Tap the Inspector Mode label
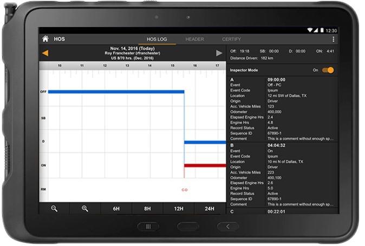365x246 pixels. click(244, 70)
